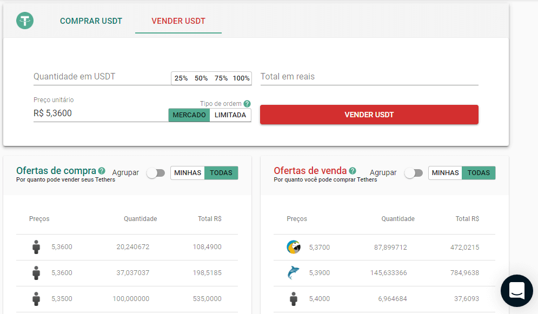Select the total 784,9638 cell

(465, 273)
